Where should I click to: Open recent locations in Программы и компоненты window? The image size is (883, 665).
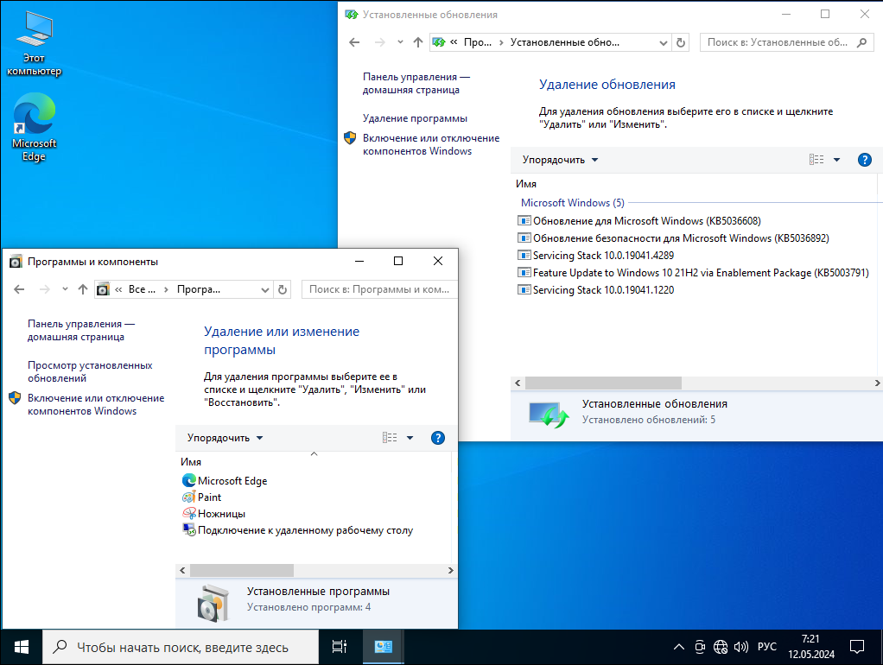pyautogui.click(x=66, y=289)
